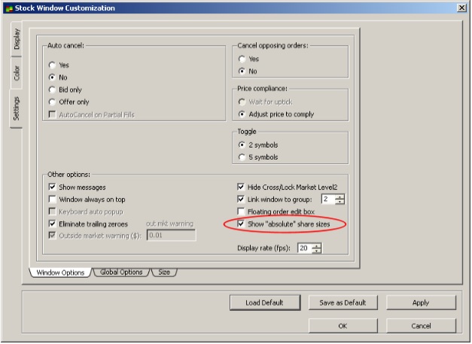Click the Display rate fps input field
Screen dimensions: 472x344
(x=304, y=248)
